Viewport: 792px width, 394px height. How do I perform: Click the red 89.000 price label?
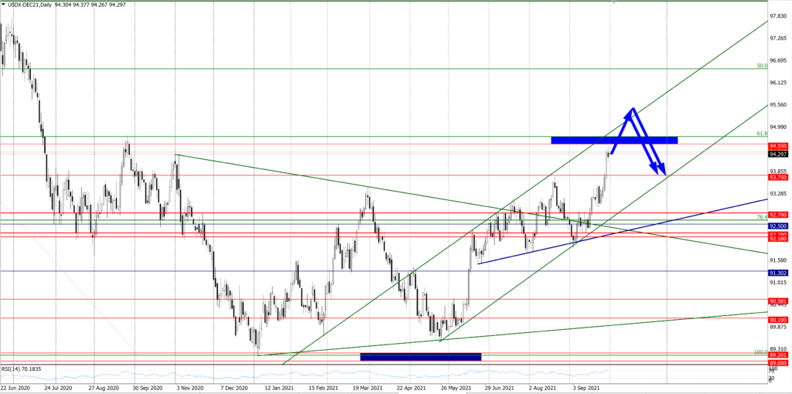click(778, 362)
